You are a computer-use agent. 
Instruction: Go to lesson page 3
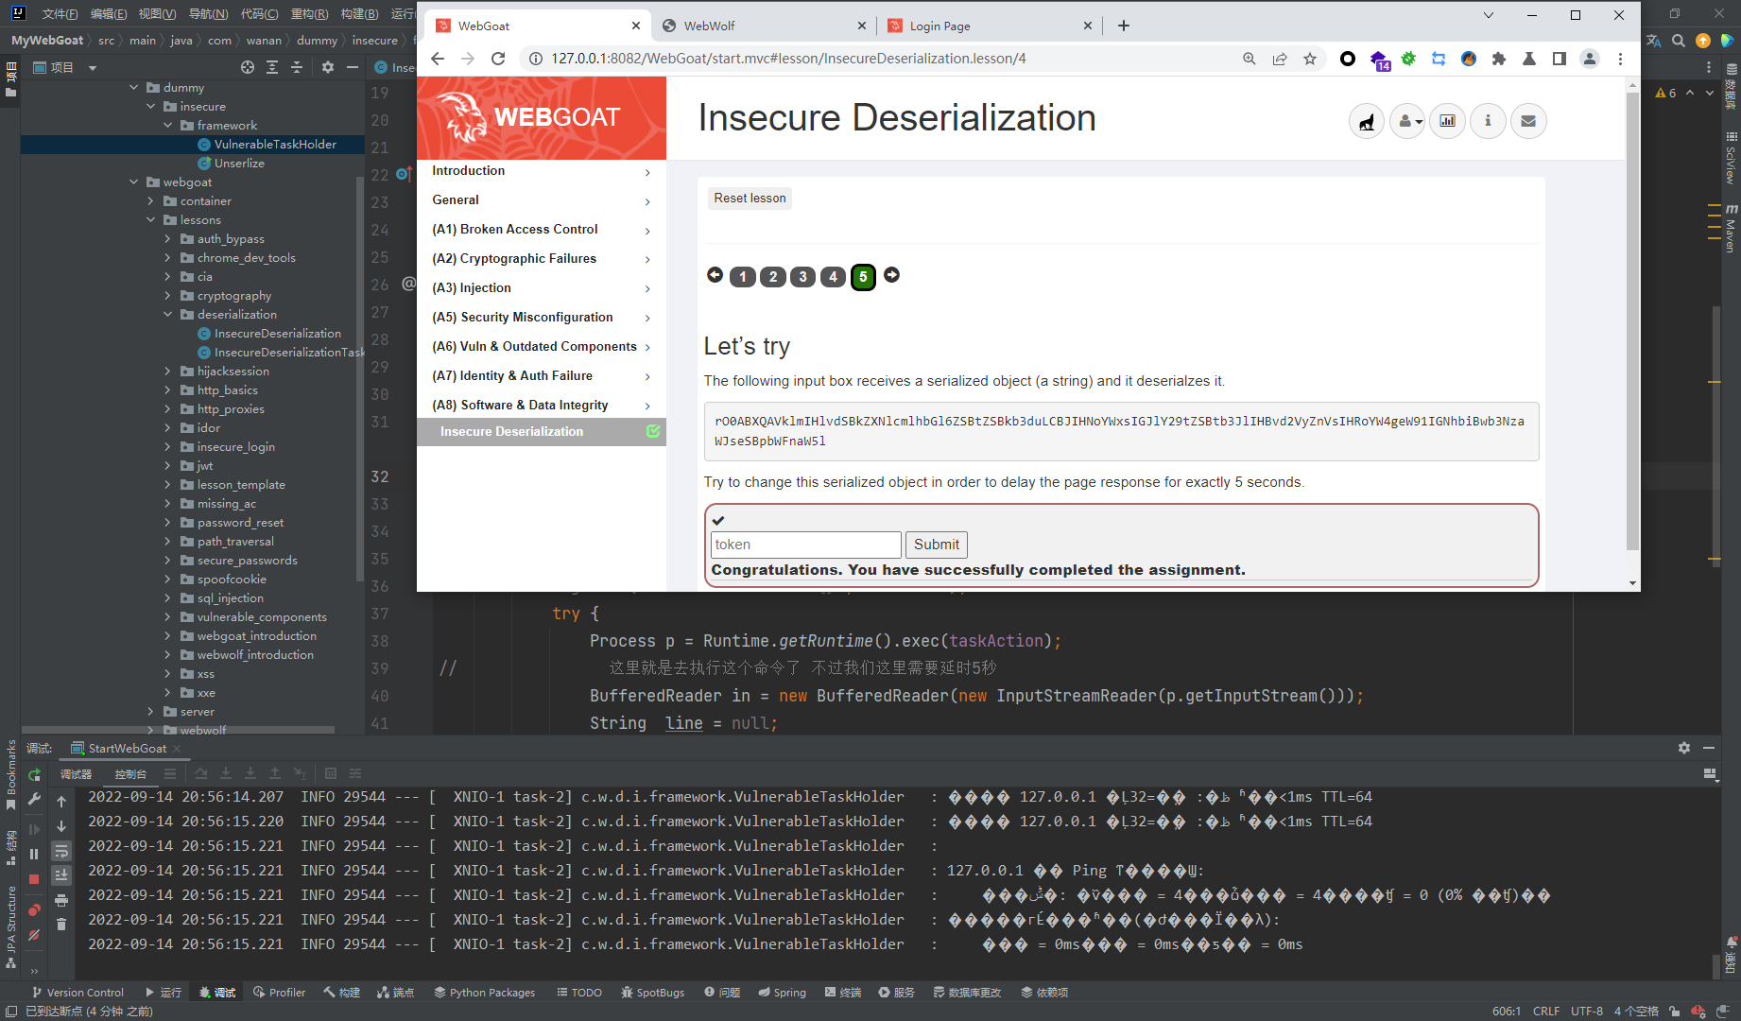pyautogui.click(x=802, y=277)
